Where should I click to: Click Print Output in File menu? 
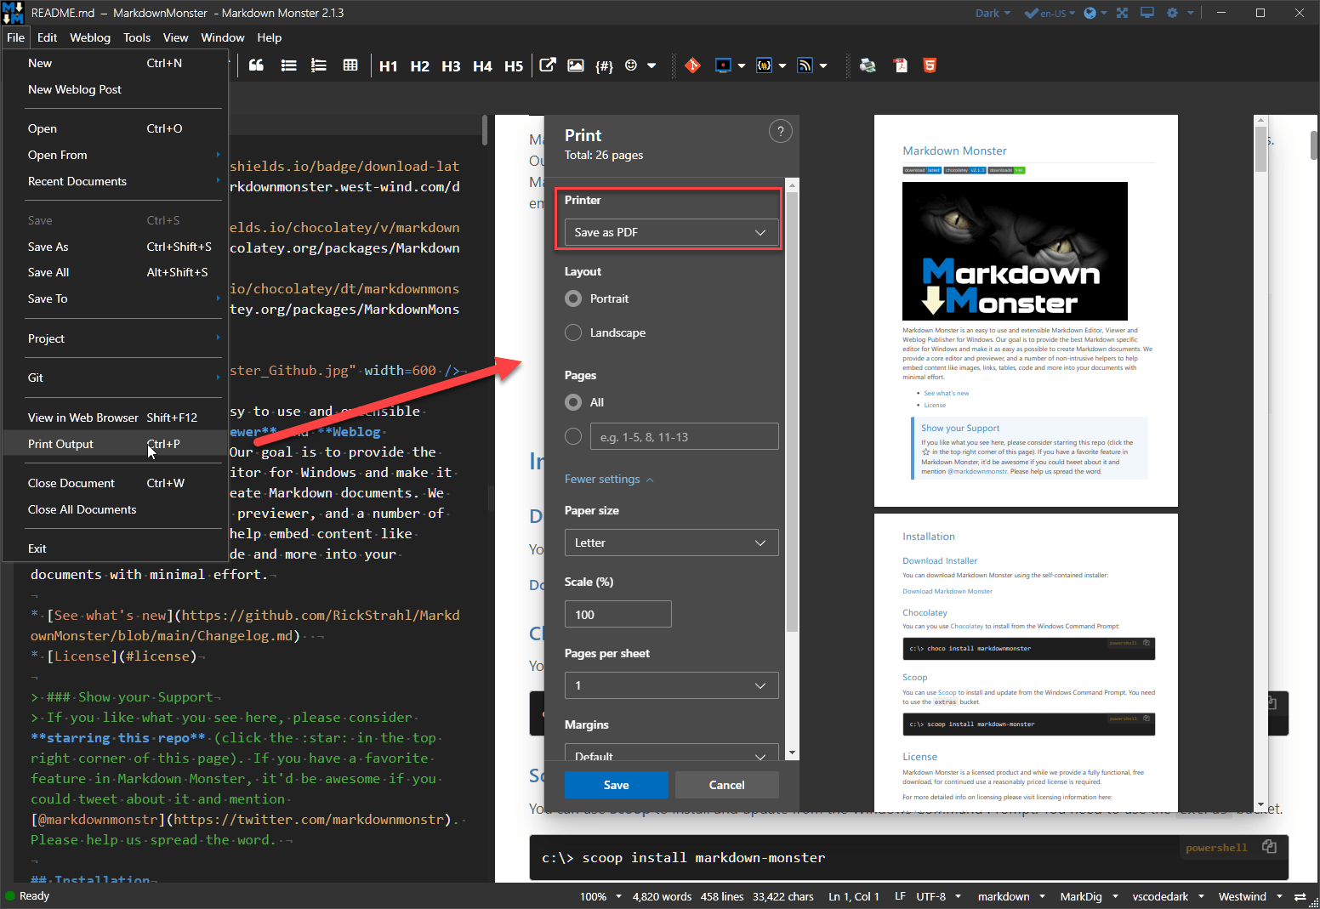(x=116, y=444)
